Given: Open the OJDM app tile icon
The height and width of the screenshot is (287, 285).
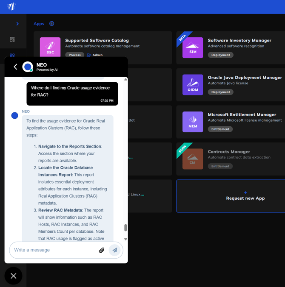Looking at the screenshot, I should (x=193, y=85).
